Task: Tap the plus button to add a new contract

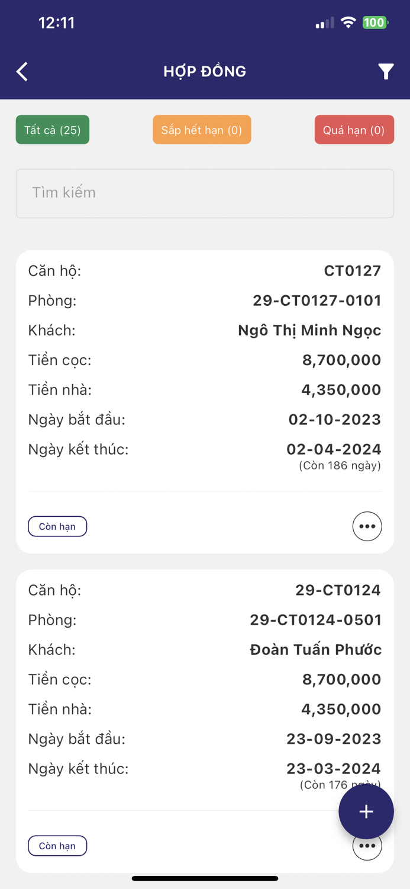Action: [x=366, y=811]
